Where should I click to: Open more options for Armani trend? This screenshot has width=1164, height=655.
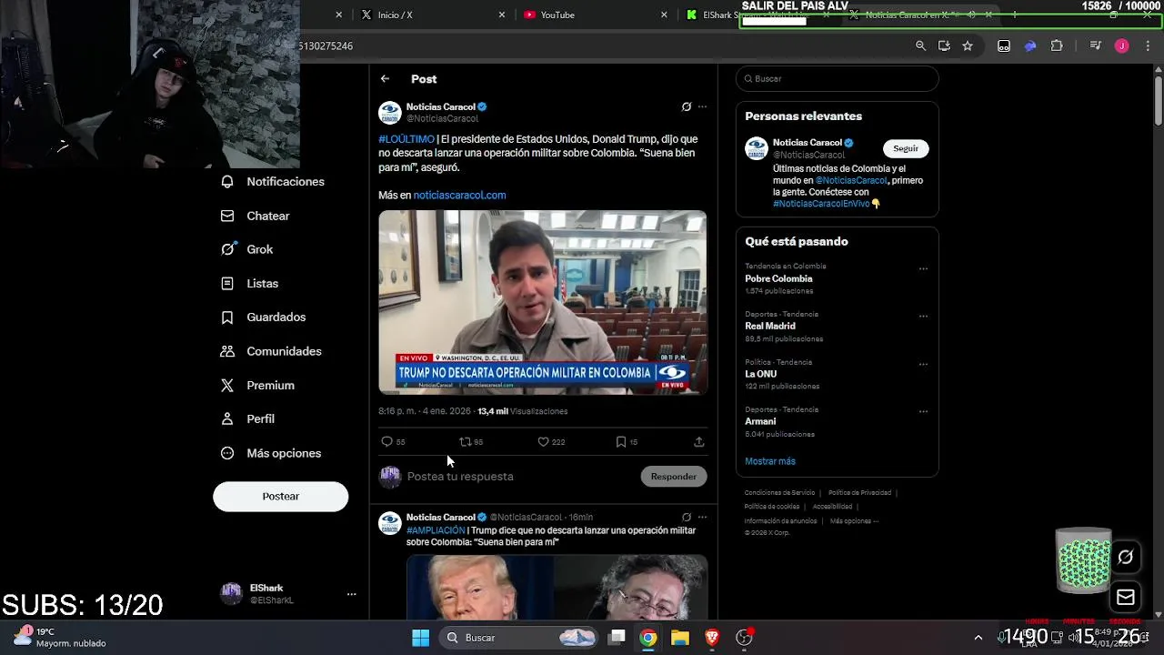[923, 411]
